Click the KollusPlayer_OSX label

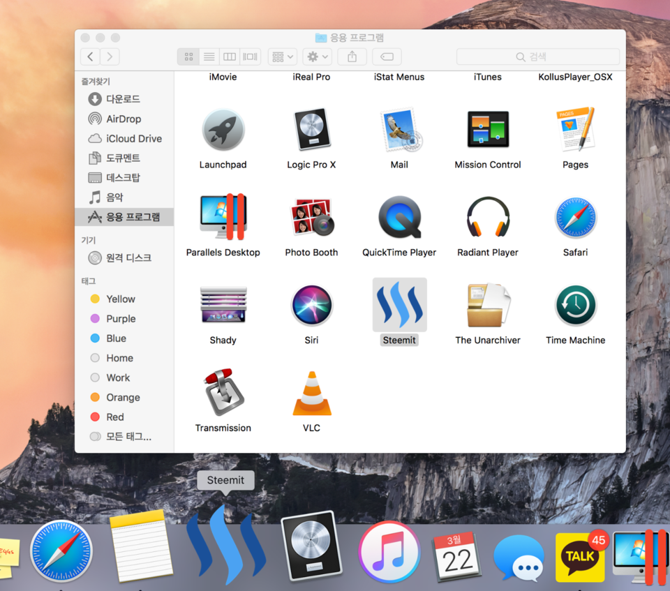tap(576, 77)
